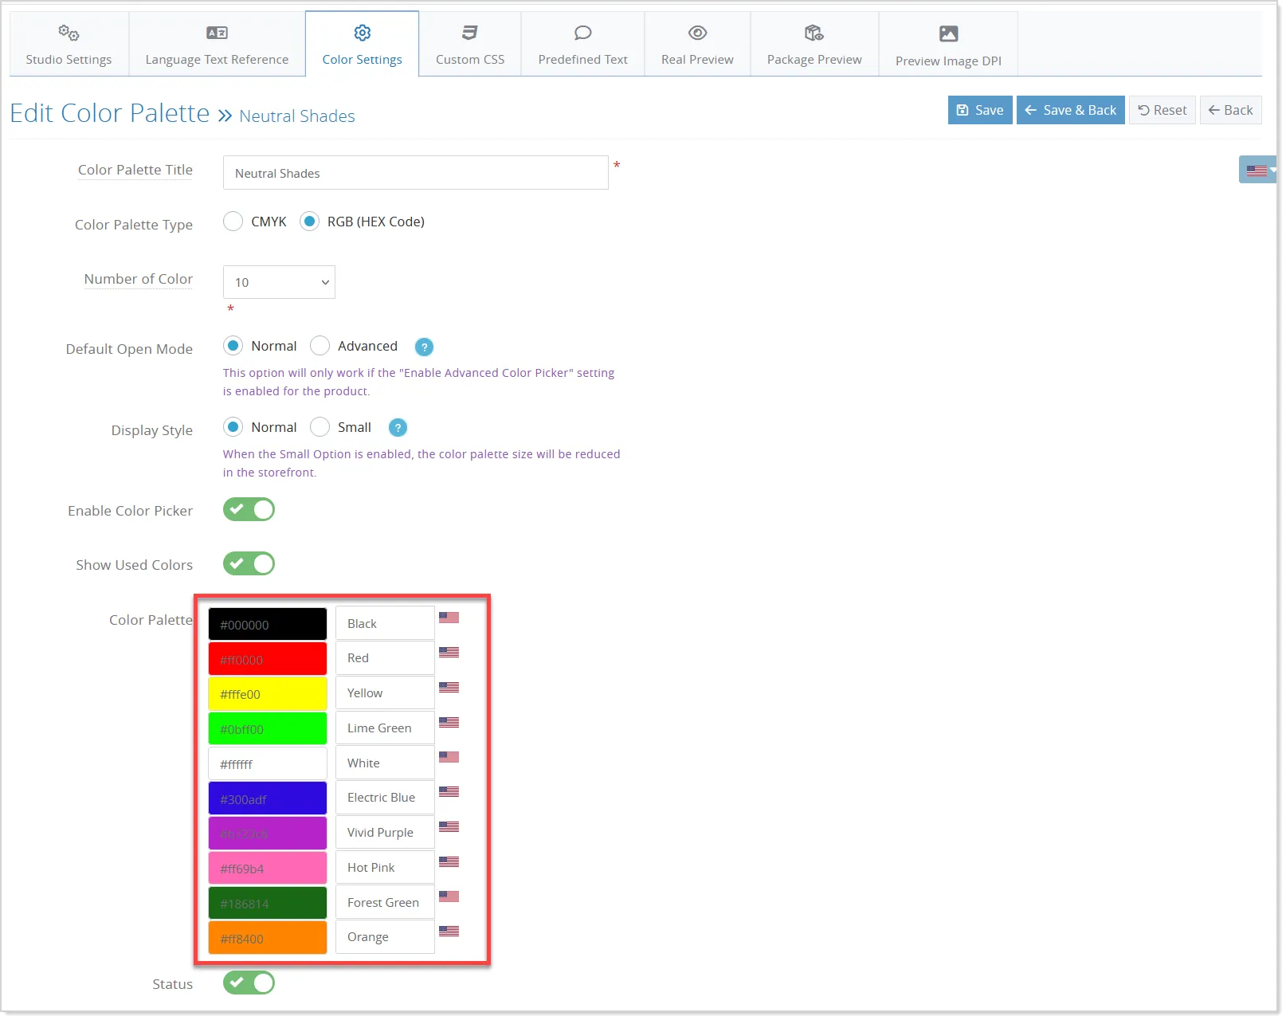Click the flag icon next to Black
This screenshot has width=1286, height=1020.
[449, 618]
